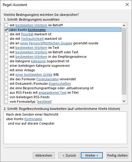Viewport: 132px width, 162px height.
Task: Click 'Formularname' underlined link
Action: 48,79
